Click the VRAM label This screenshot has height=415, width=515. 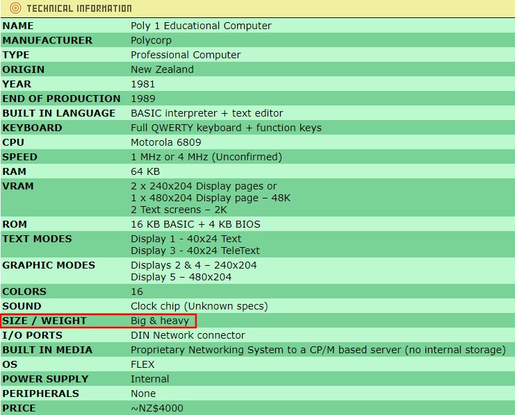[18, 186]
